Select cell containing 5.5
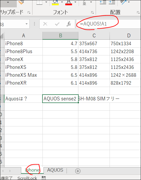Screen dimensions: 141x180 click(61, 52)
